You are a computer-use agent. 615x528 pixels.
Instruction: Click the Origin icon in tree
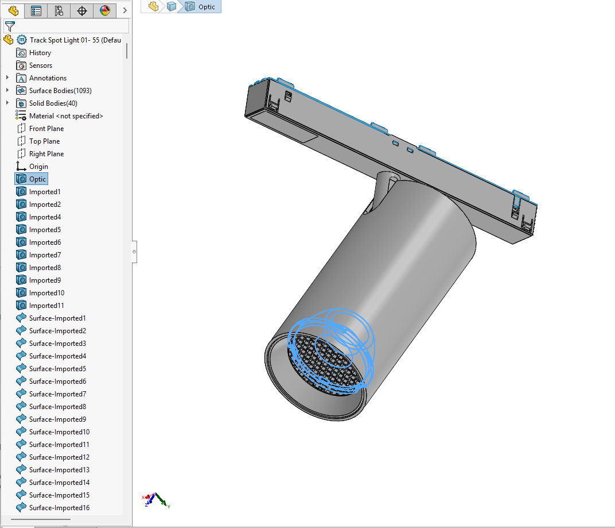pos(21,166)
